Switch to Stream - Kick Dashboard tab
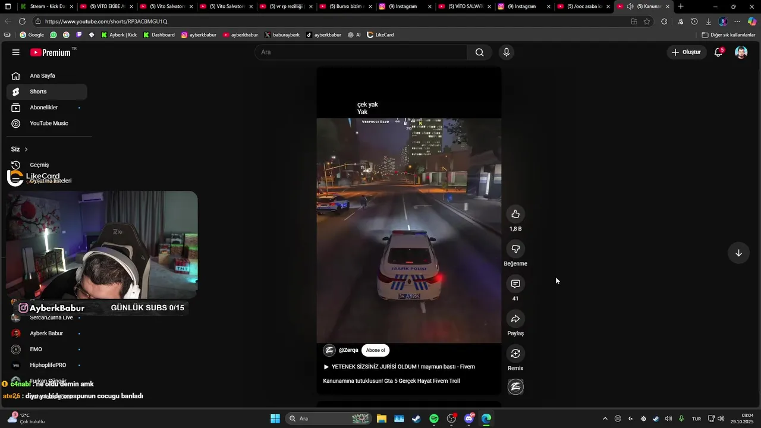This screenshot has height=428, width=761. click(x=46, y=7)
